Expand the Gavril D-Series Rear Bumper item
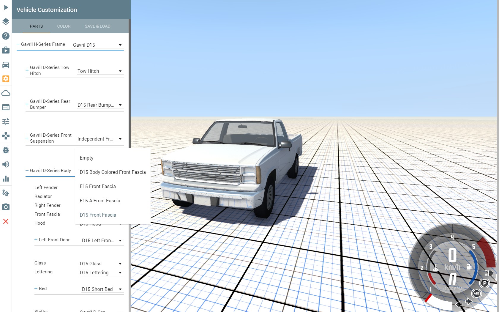This screenshot has height=312, width=499. (27, 104)
